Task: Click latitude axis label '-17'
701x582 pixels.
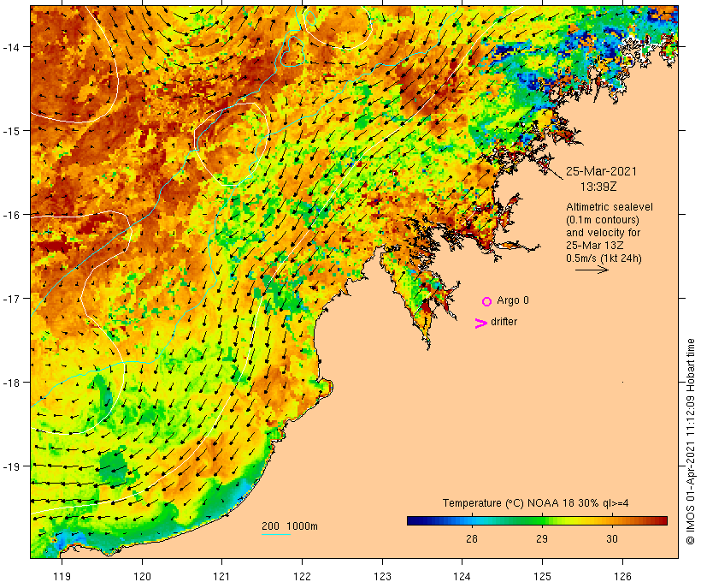Action: tap(10, 298)
